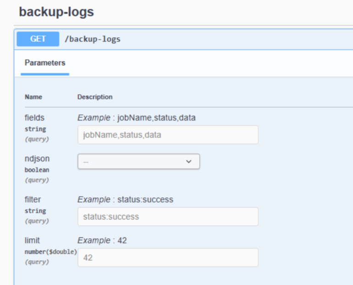Click the chevron arrow in ndjson select
Image resolution: width=353 pixels, height=285 pixels.
tap(188, 162)
